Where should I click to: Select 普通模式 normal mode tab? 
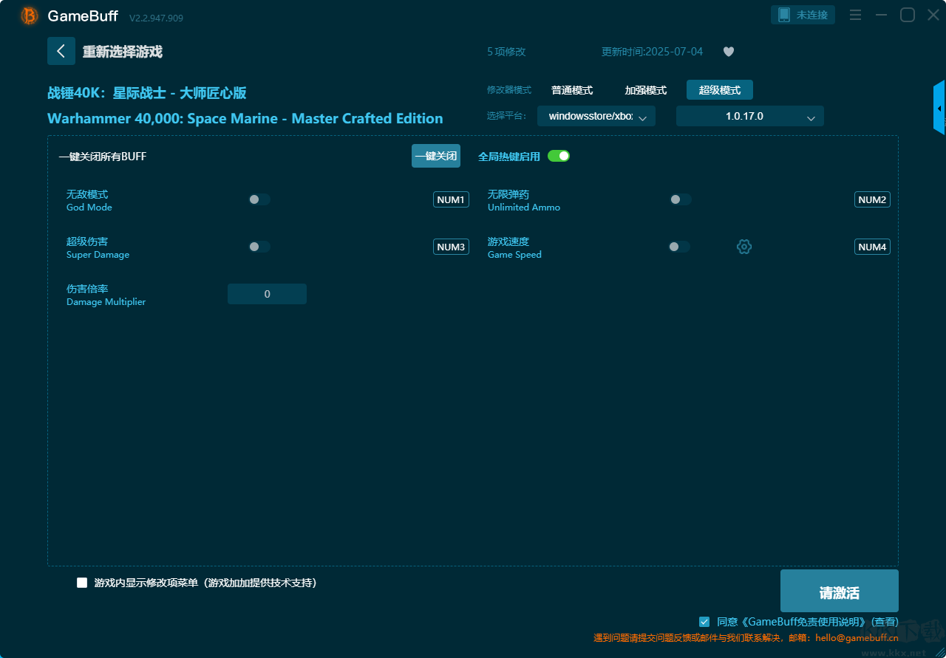[572, 90]
